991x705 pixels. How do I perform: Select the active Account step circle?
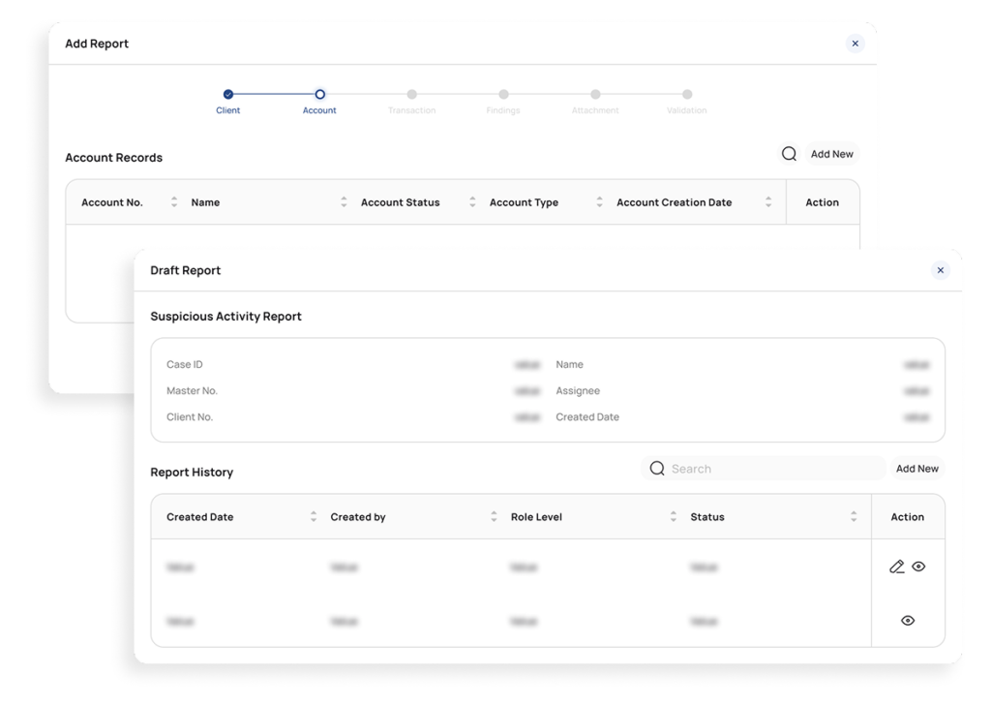pyautogui.click(x=319, y=96)
